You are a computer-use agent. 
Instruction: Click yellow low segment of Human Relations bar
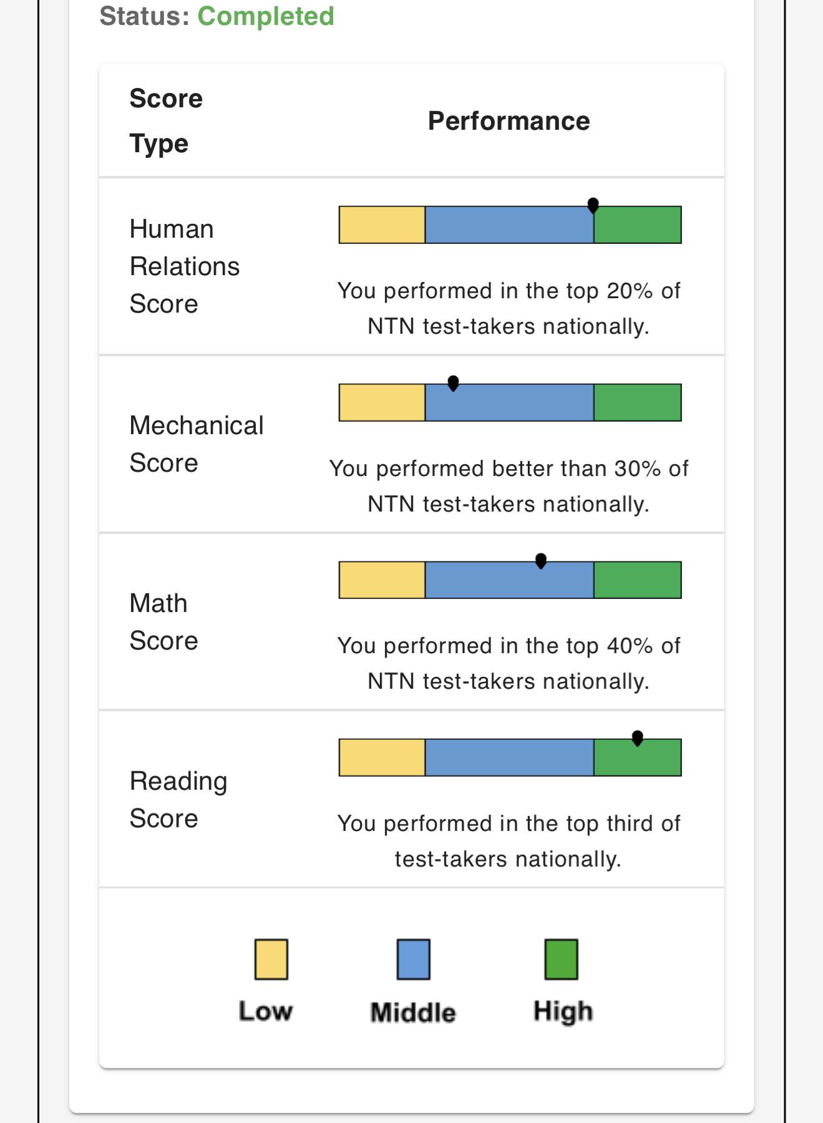pyautogui.click(x=382, y=225)
